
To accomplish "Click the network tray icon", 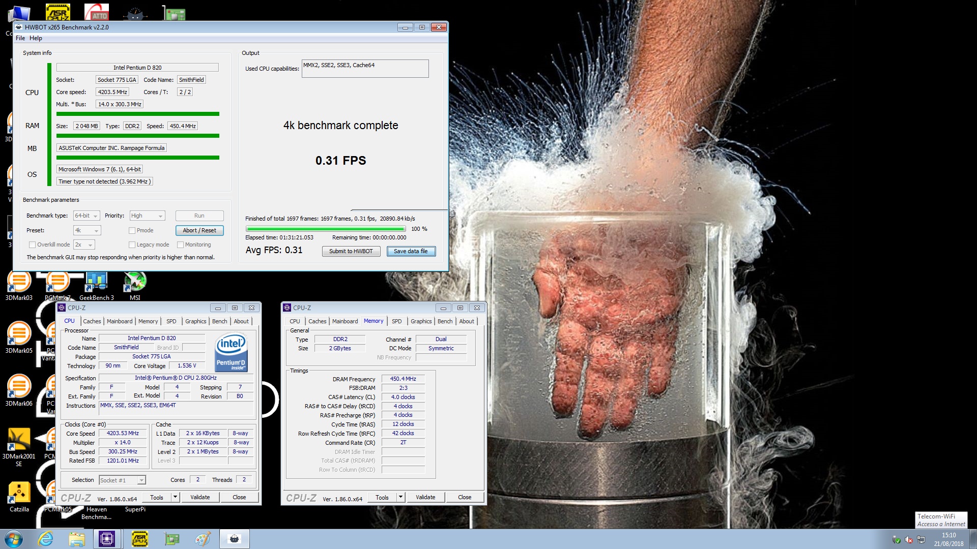I will tap(922, 540).
